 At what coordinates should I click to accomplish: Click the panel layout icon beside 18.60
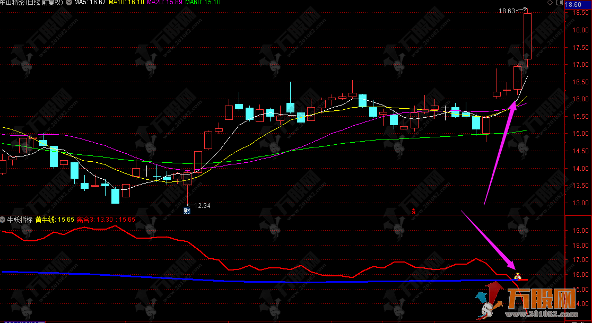[559, 3]
